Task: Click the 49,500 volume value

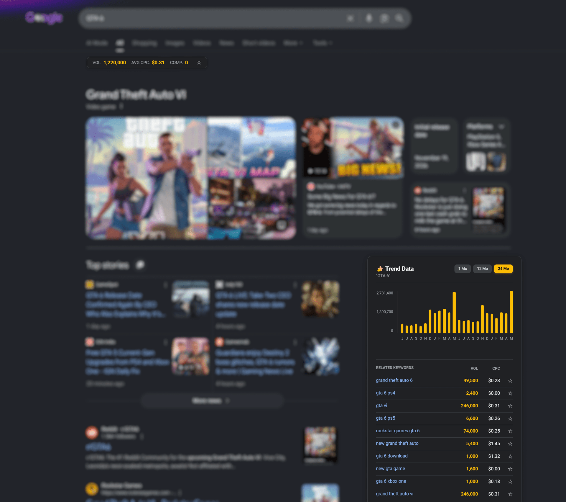Action: pos(470,381)
